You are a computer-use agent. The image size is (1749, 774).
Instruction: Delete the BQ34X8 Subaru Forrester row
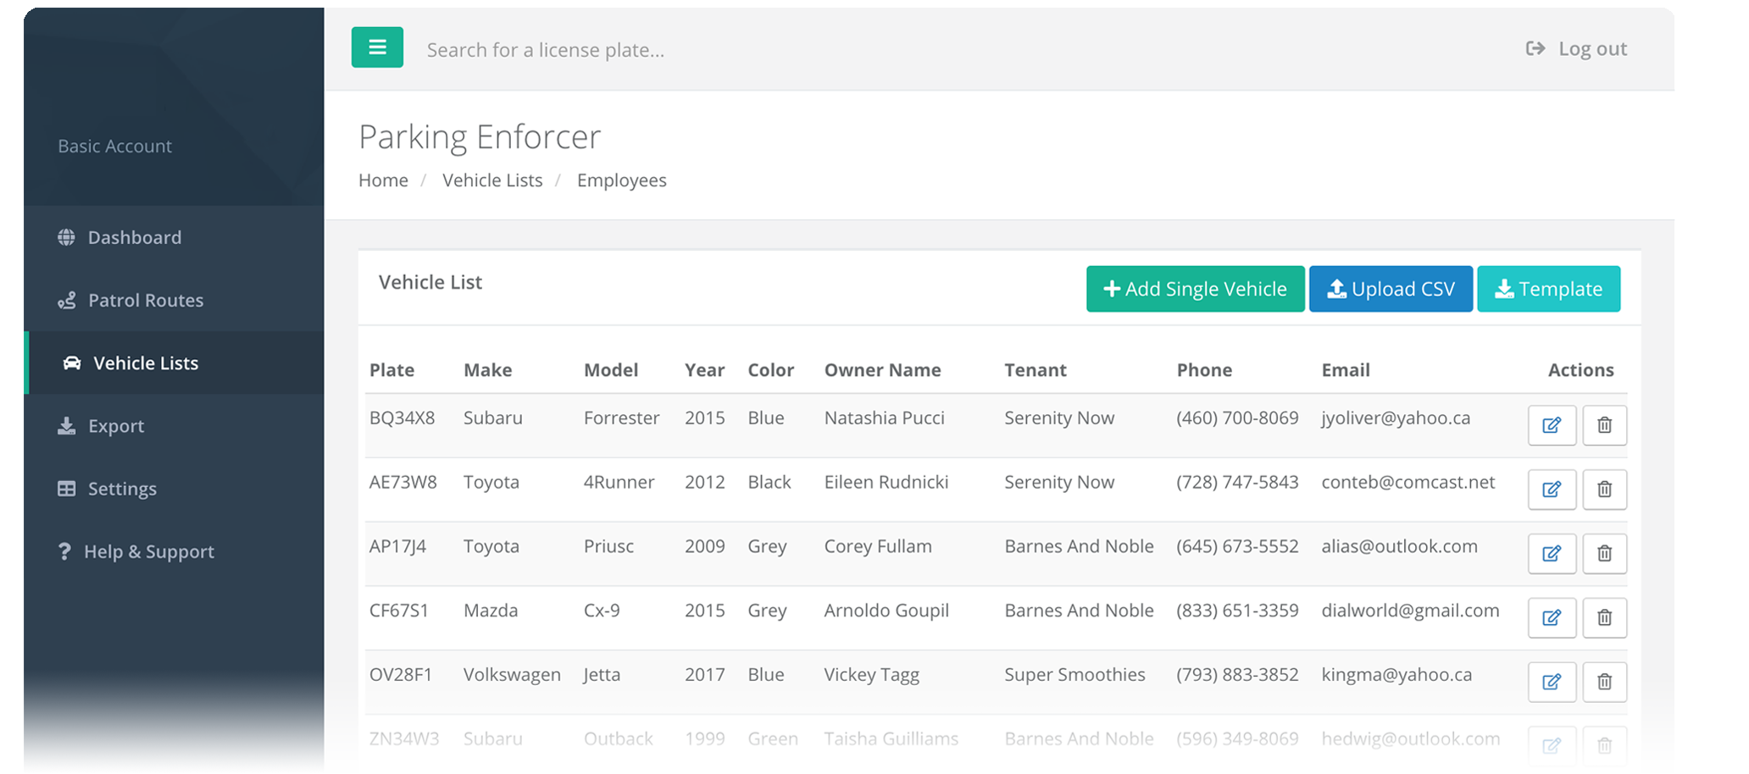tap(1604, 425)
